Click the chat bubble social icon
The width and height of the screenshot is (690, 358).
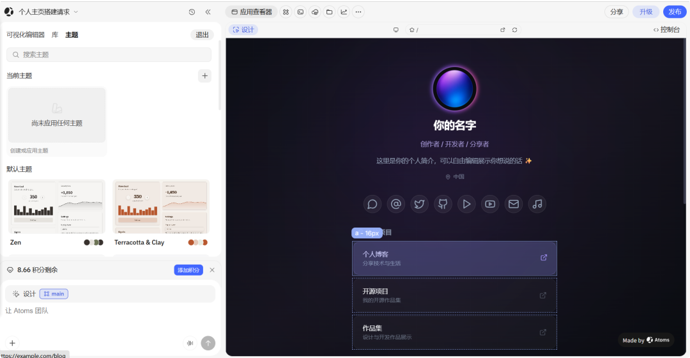tap(372, 204)
